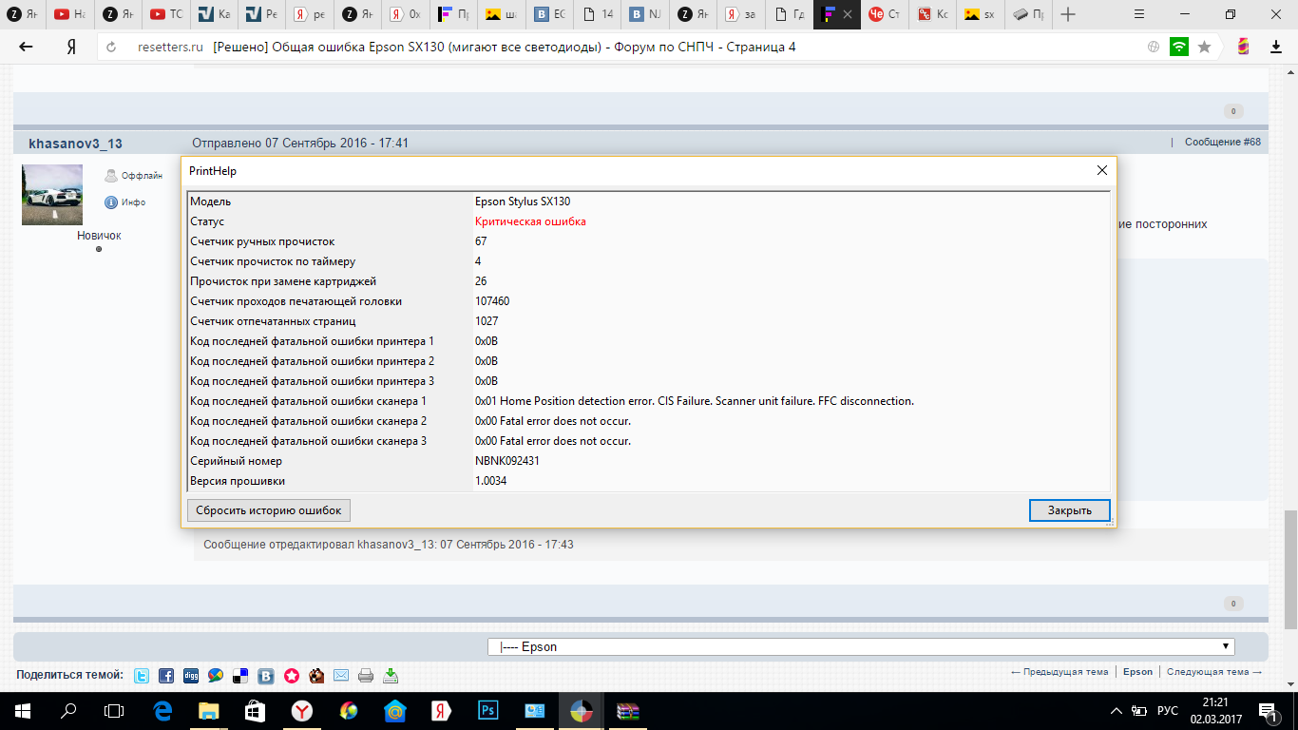Select the serial number "NBNK092431"
Image resolution: width=1298 pixels, height=730 pixels.
[x=507, y=461]
